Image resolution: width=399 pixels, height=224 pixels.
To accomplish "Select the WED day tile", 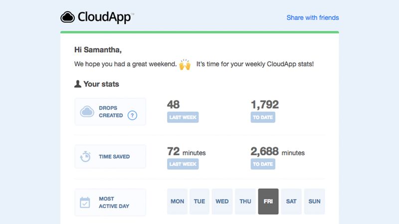I will tap(222, 202).
